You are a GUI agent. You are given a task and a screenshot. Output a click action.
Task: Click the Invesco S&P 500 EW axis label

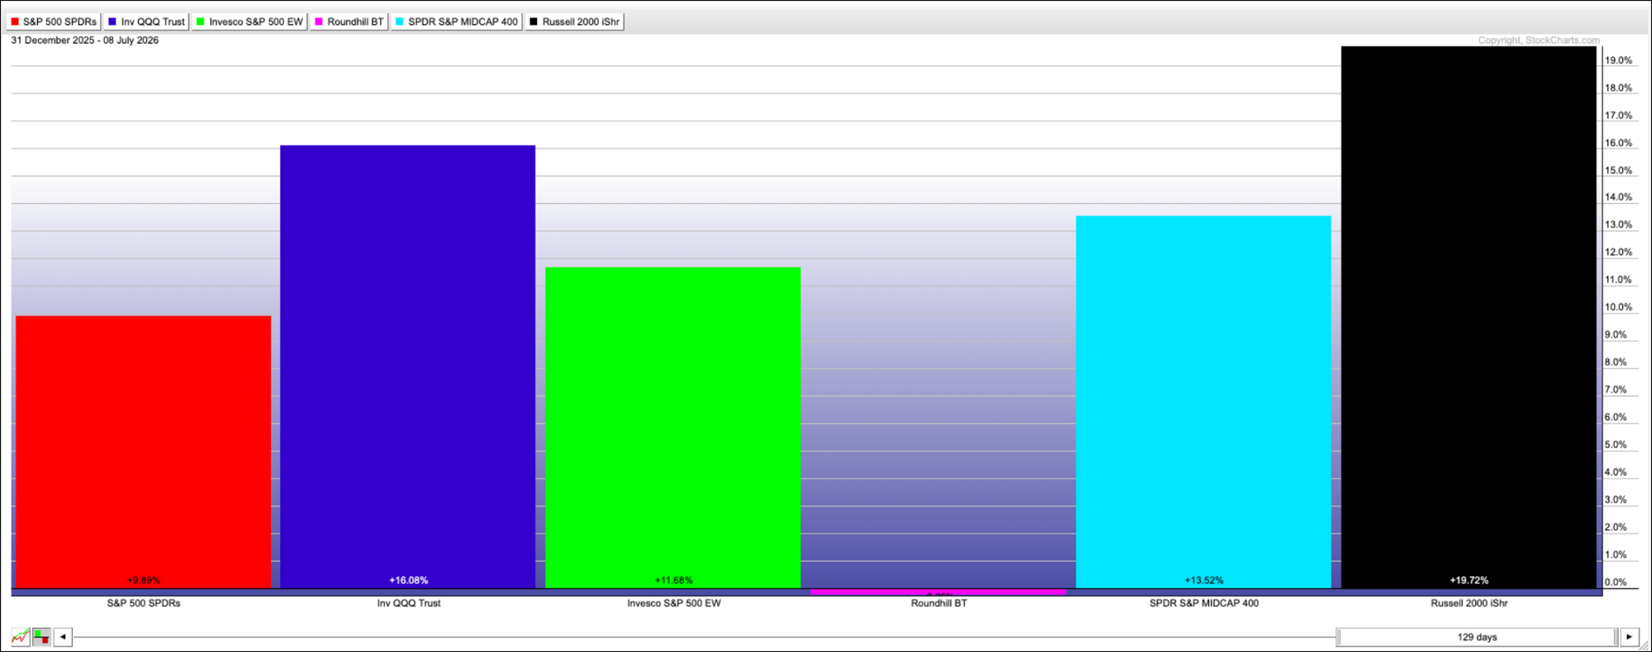click(674, 603)
